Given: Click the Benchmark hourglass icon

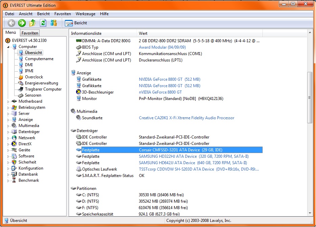Looking at the screenshot, I should 14,180.
